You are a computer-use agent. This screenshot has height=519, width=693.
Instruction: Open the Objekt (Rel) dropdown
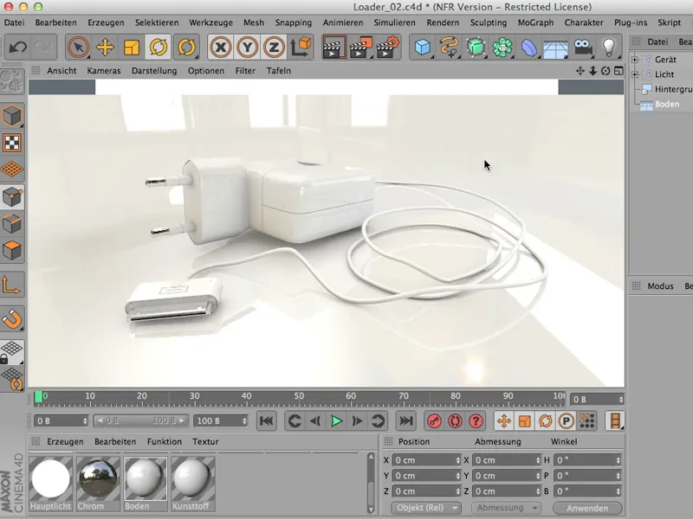pyautogui.click(x=426, y=508)
